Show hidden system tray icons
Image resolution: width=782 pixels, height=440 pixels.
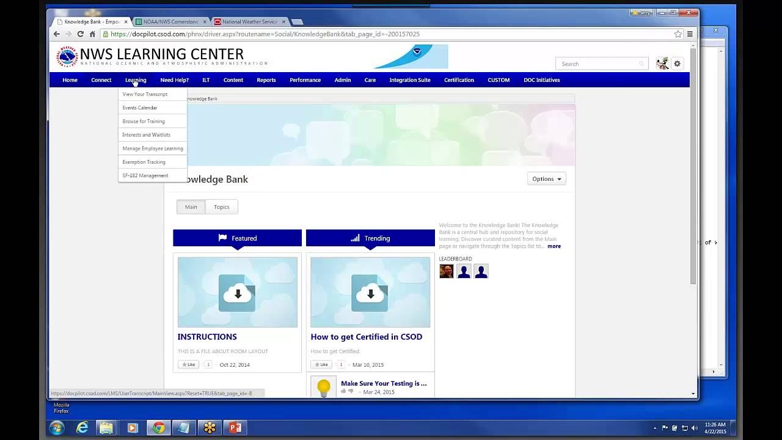654,428
